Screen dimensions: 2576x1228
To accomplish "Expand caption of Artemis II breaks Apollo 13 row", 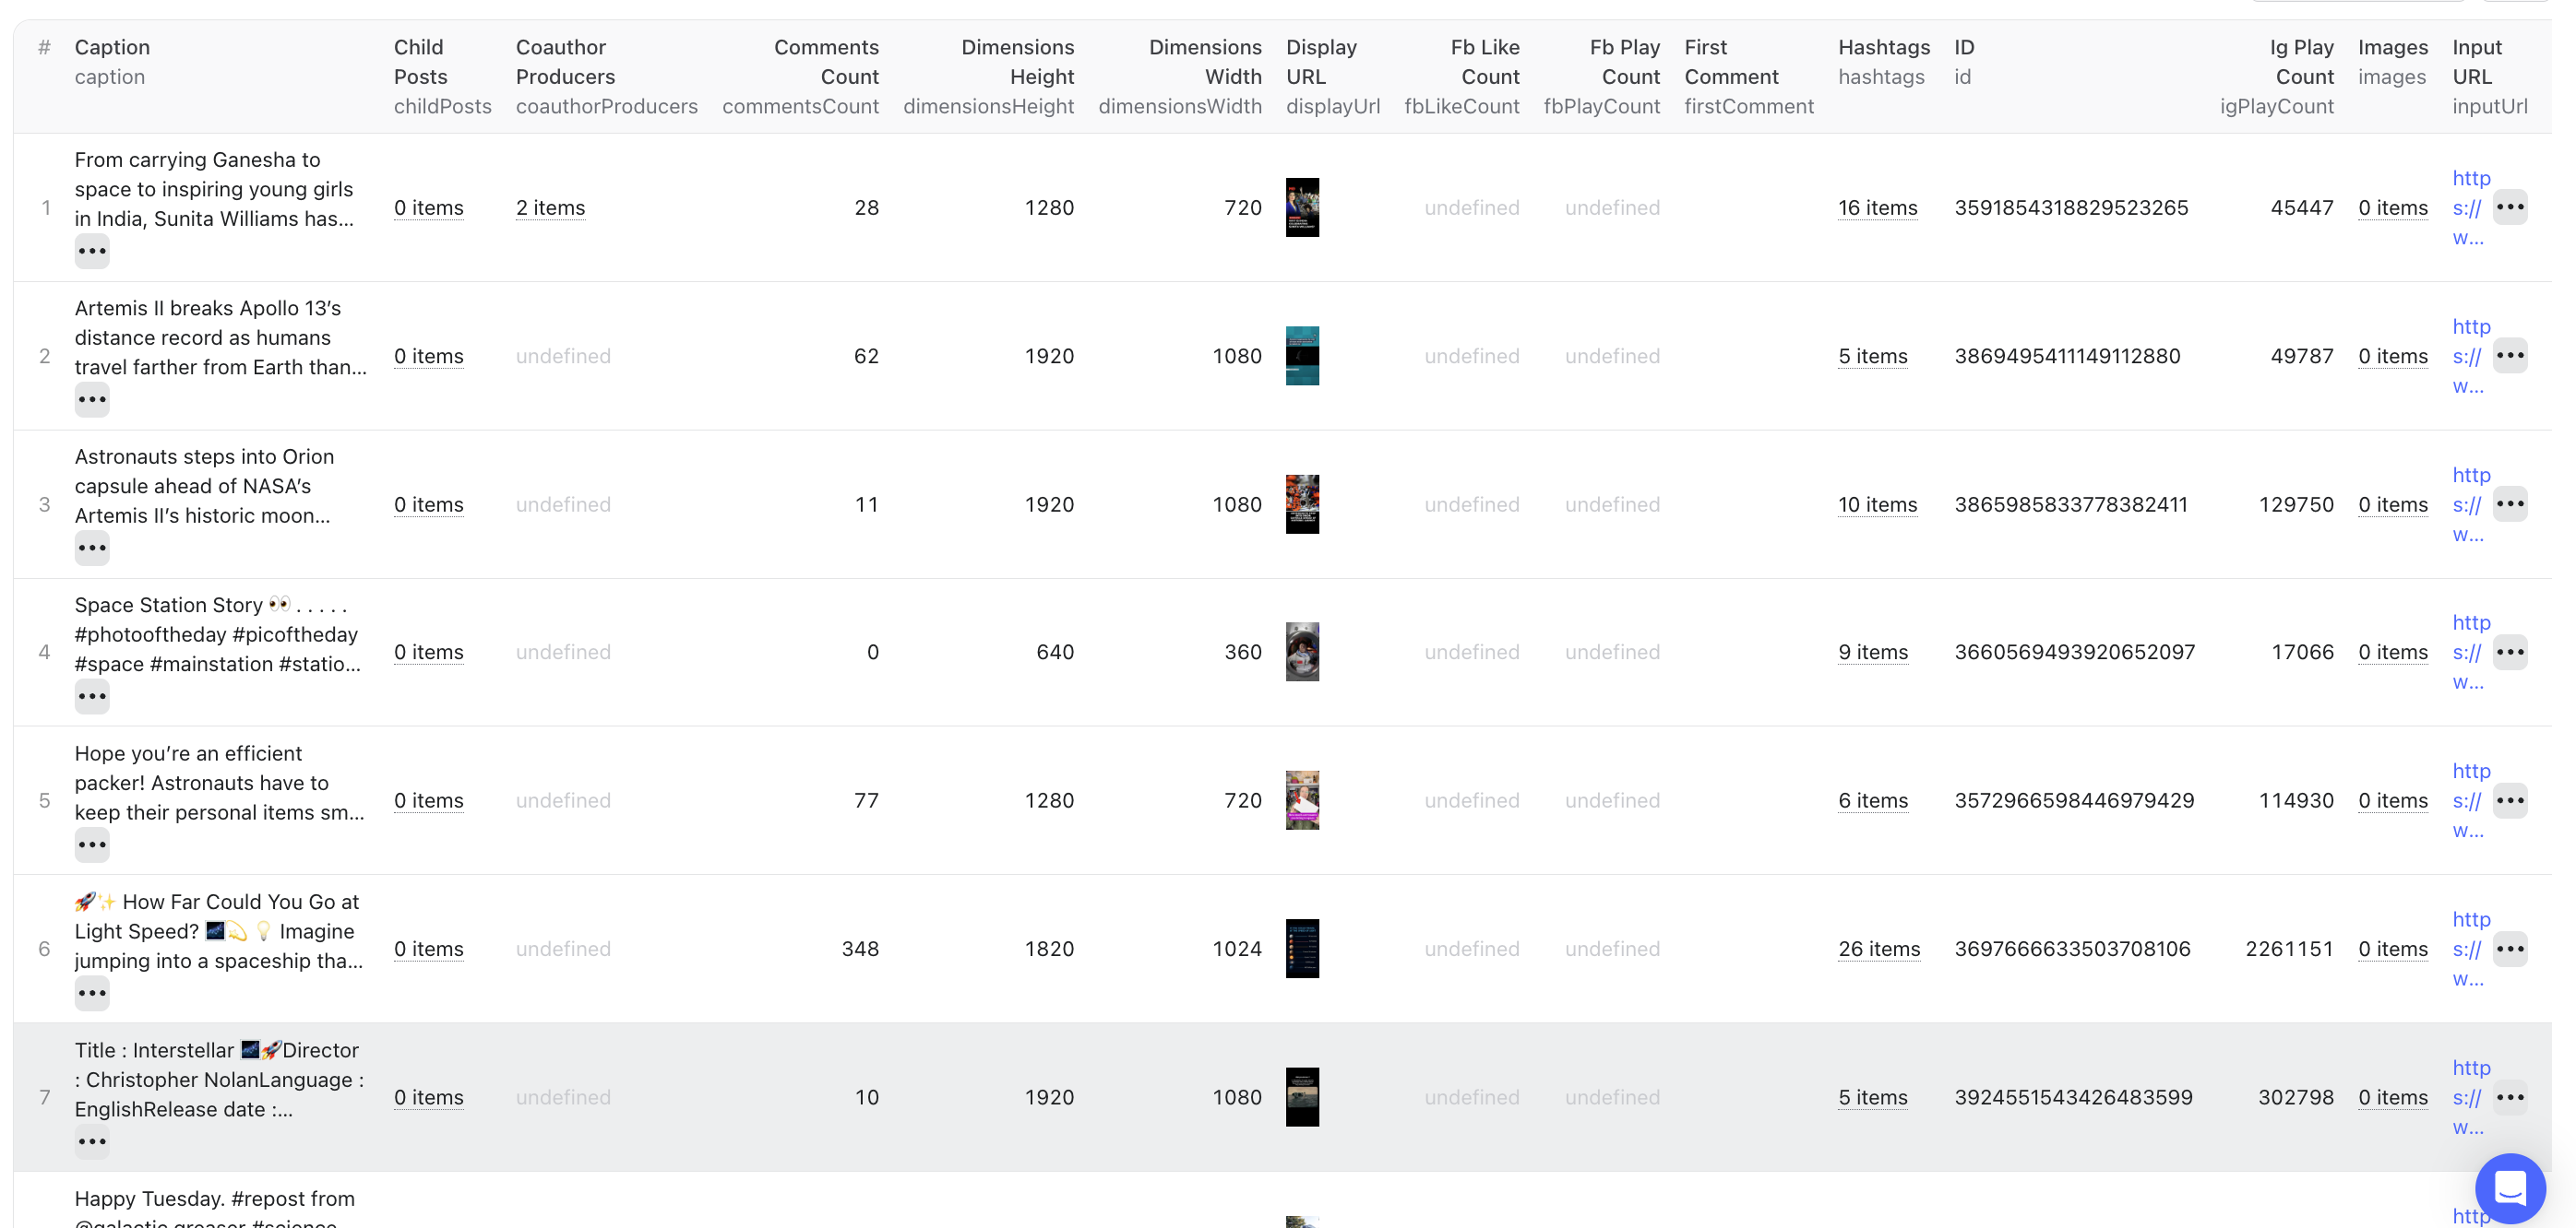I will [92, 401].
